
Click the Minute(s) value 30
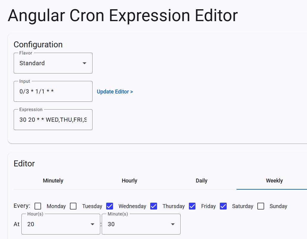[x=111, y=224]
